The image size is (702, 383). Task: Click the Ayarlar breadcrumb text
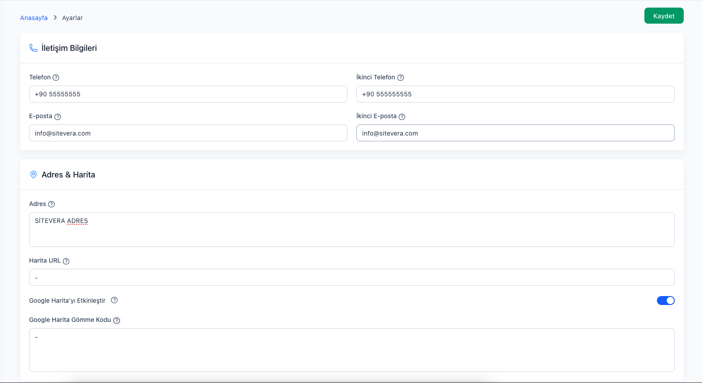[x=72, y=18]
